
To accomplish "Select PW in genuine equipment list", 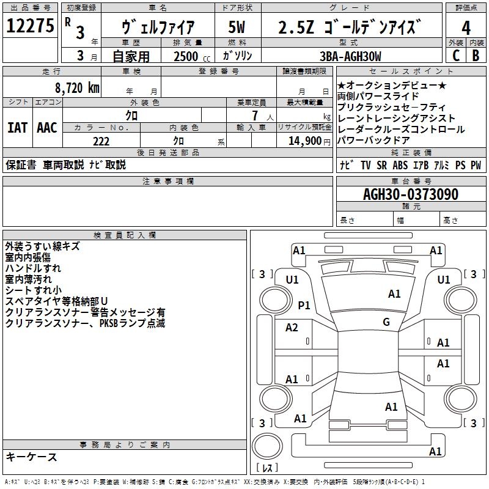I will pyautogui.click(x=476, y=165).
